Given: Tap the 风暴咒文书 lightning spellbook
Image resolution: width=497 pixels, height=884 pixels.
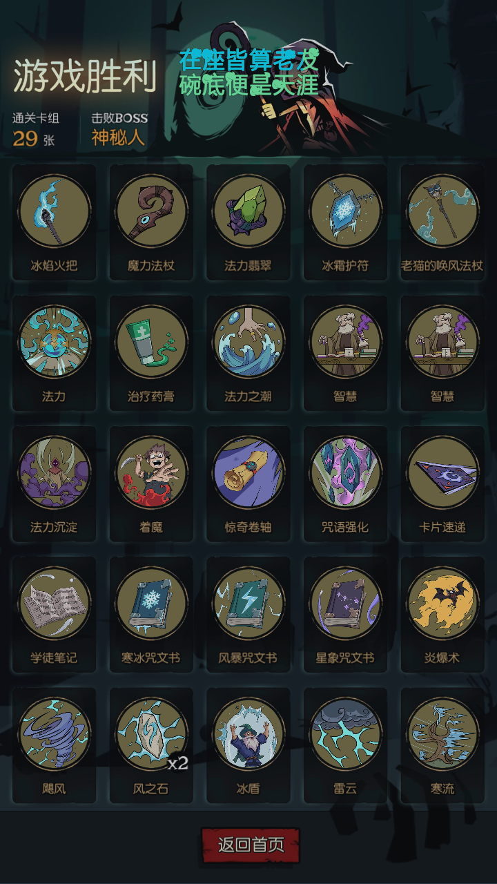Looking at the screenshot, I should tap(248, 604).
